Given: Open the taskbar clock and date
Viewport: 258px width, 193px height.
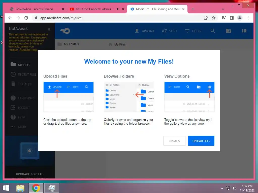Looking at the screenshot, I should [x=247, y=188].
